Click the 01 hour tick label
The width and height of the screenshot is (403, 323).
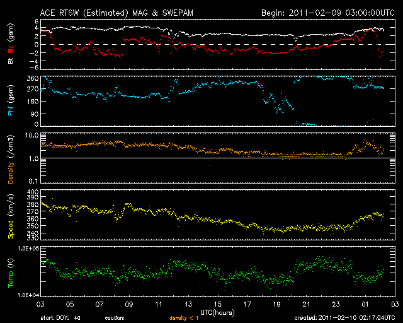[365, 304]
